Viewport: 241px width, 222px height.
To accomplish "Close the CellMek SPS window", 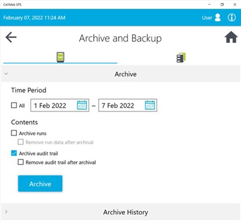I will pyautogui.click(x=234, y=4).
